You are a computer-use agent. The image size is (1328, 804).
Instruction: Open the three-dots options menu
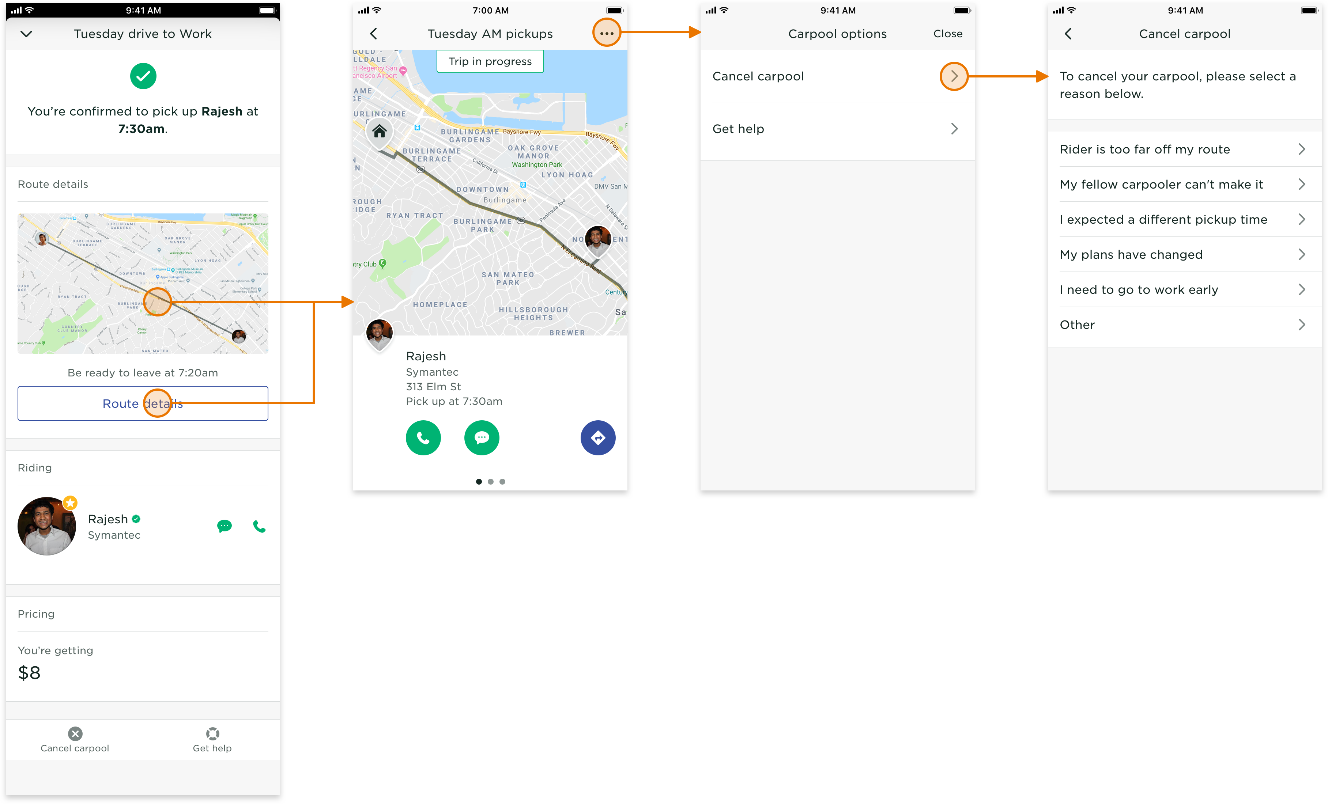coord(606,33)
